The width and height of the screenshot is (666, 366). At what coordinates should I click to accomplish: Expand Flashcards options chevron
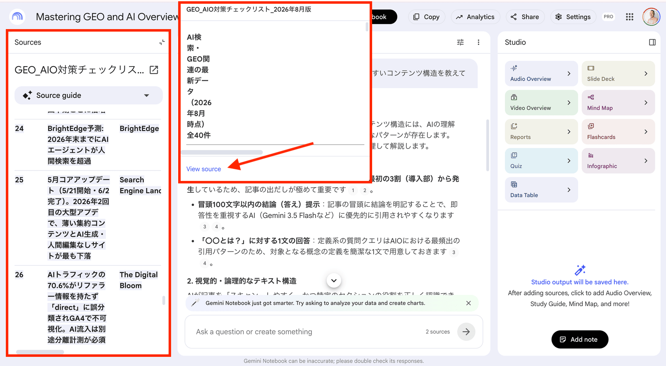pyautogui.click(x=646, y=132)
